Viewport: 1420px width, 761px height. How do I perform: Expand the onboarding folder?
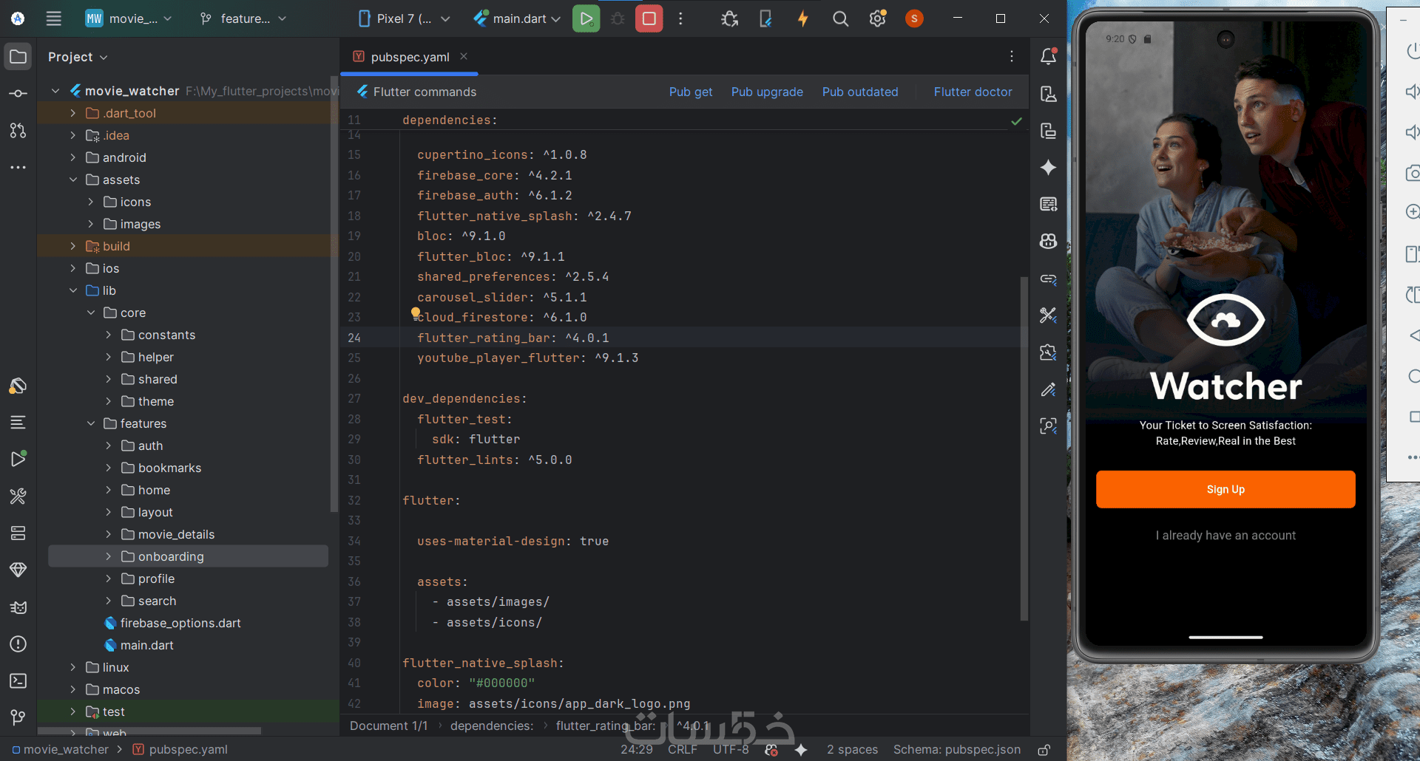click(x=109, y=556)
